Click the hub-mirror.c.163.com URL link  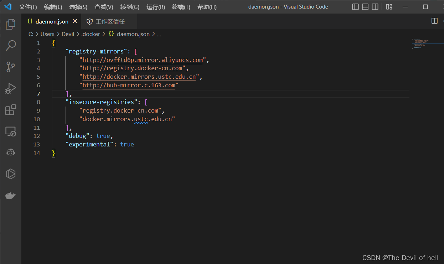pos(129,86)
